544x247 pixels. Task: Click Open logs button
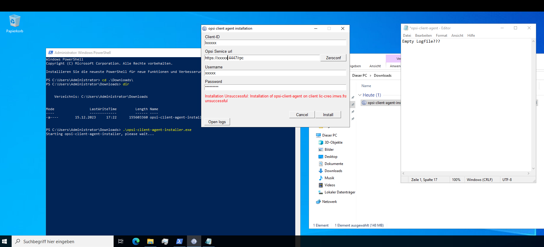pos(217,122)
